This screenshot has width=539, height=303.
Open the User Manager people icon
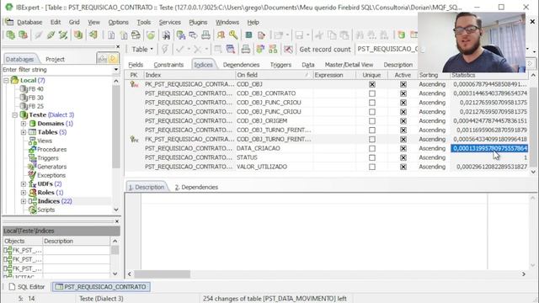221,35
